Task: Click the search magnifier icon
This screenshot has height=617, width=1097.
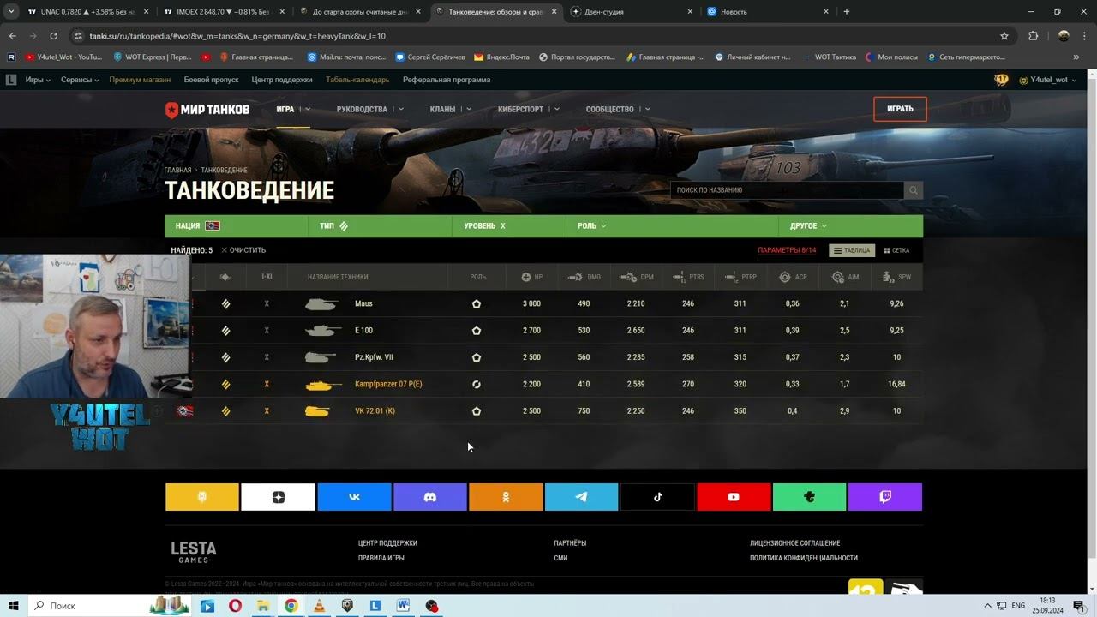Action: (x=914, y=190)
